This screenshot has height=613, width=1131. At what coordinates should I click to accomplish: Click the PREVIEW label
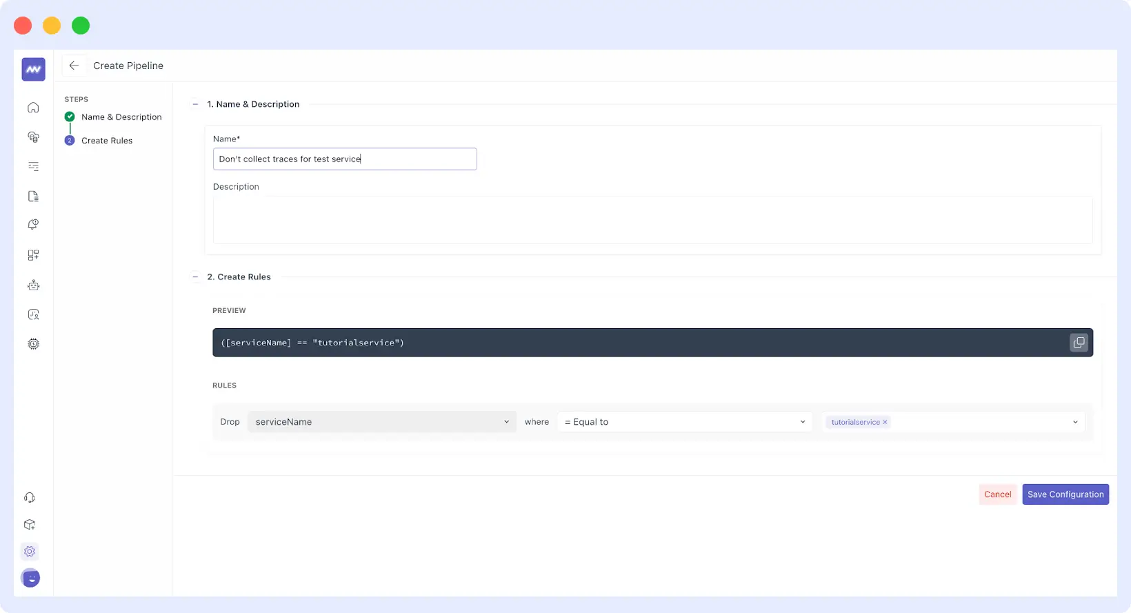point(229,311)
